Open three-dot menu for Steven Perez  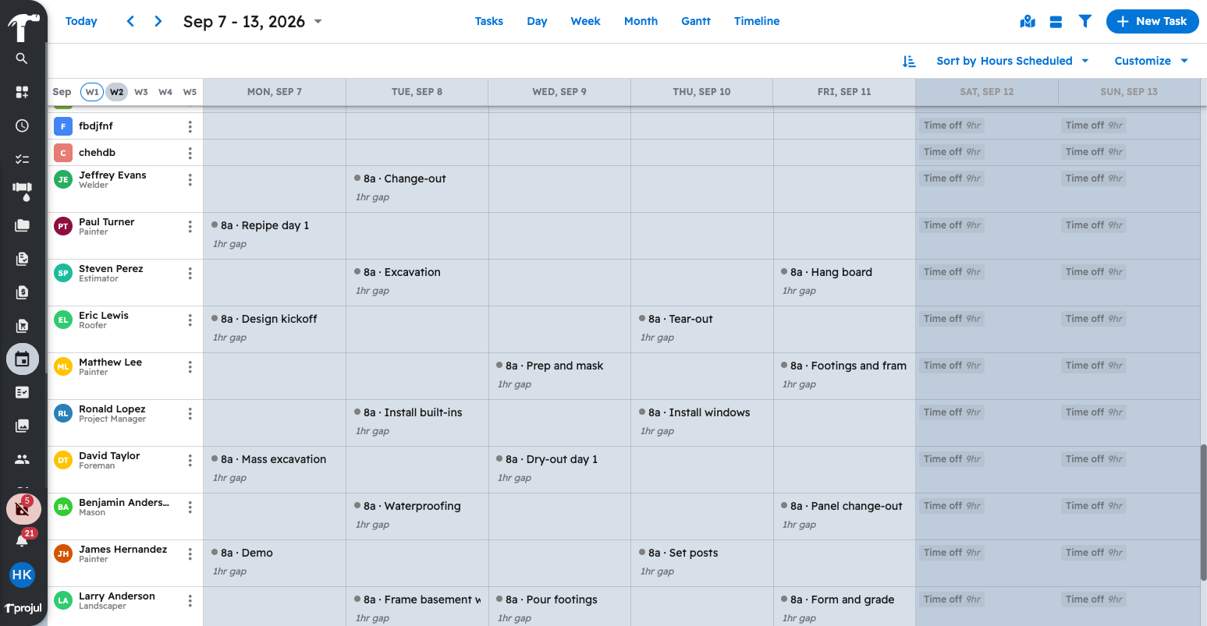point(190,274)
